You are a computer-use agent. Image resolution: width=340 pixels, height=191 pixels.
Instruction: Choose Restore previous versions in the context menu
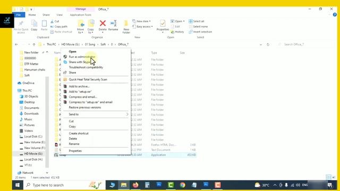point(85,107)
